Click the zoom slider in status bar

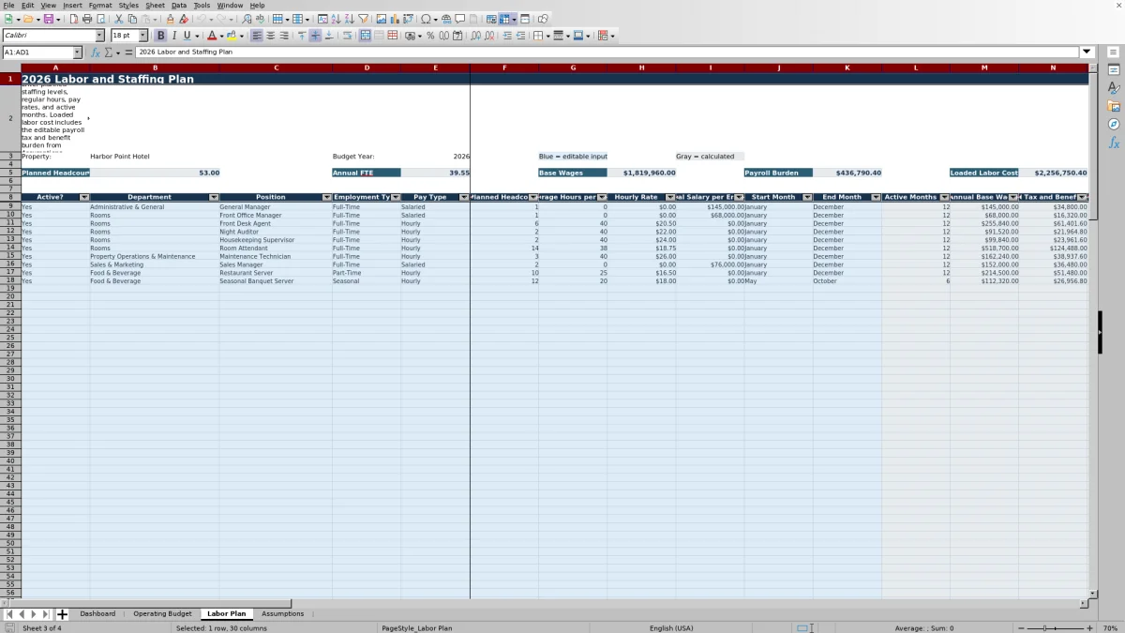[x=1056, y=628]
